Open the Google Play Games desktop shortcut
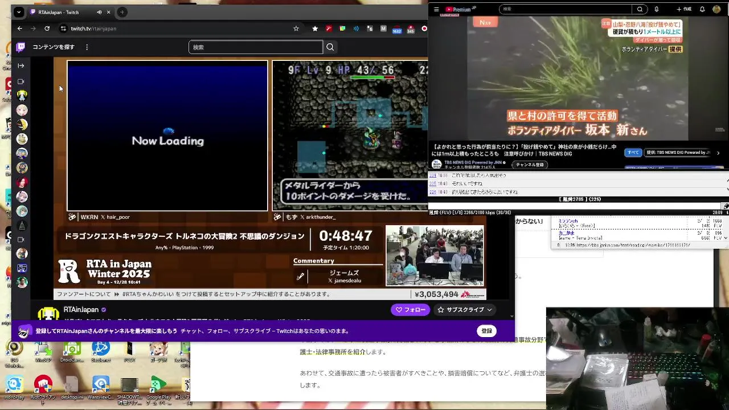The image size is (729, 410). point(158,388)
